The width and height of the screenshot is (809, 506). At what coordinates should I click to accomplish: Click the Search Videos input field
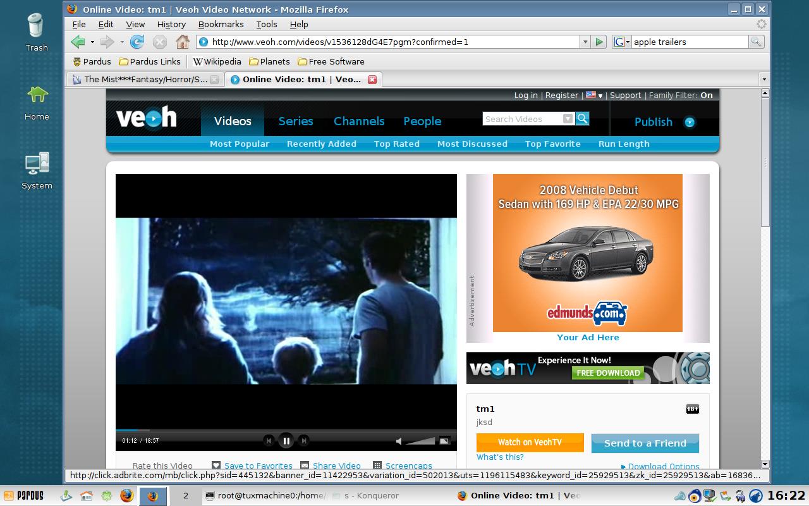click(522, 119)
